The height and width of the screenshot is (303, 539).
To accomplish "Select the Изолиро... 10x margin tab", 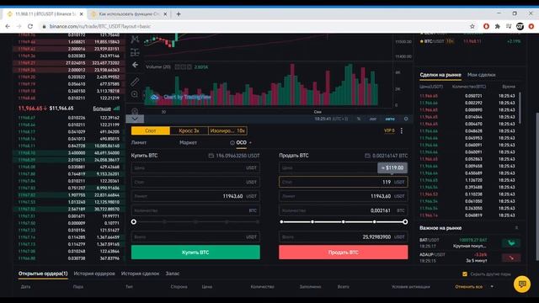I will (x=227, y=130).
